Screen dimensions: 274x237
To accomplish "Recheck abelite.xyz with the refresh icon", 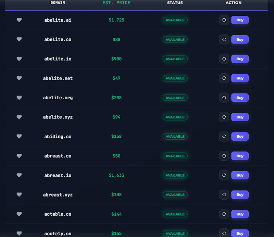I will (x=224, y=117).
